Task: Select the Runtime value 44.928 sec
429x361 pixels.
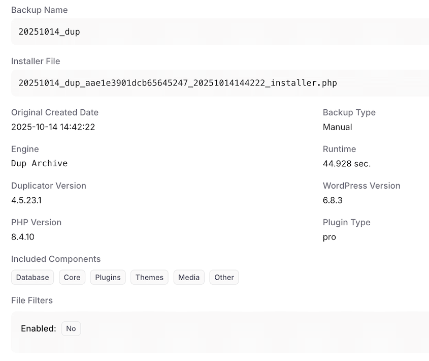Action: (x=346, y=163)
